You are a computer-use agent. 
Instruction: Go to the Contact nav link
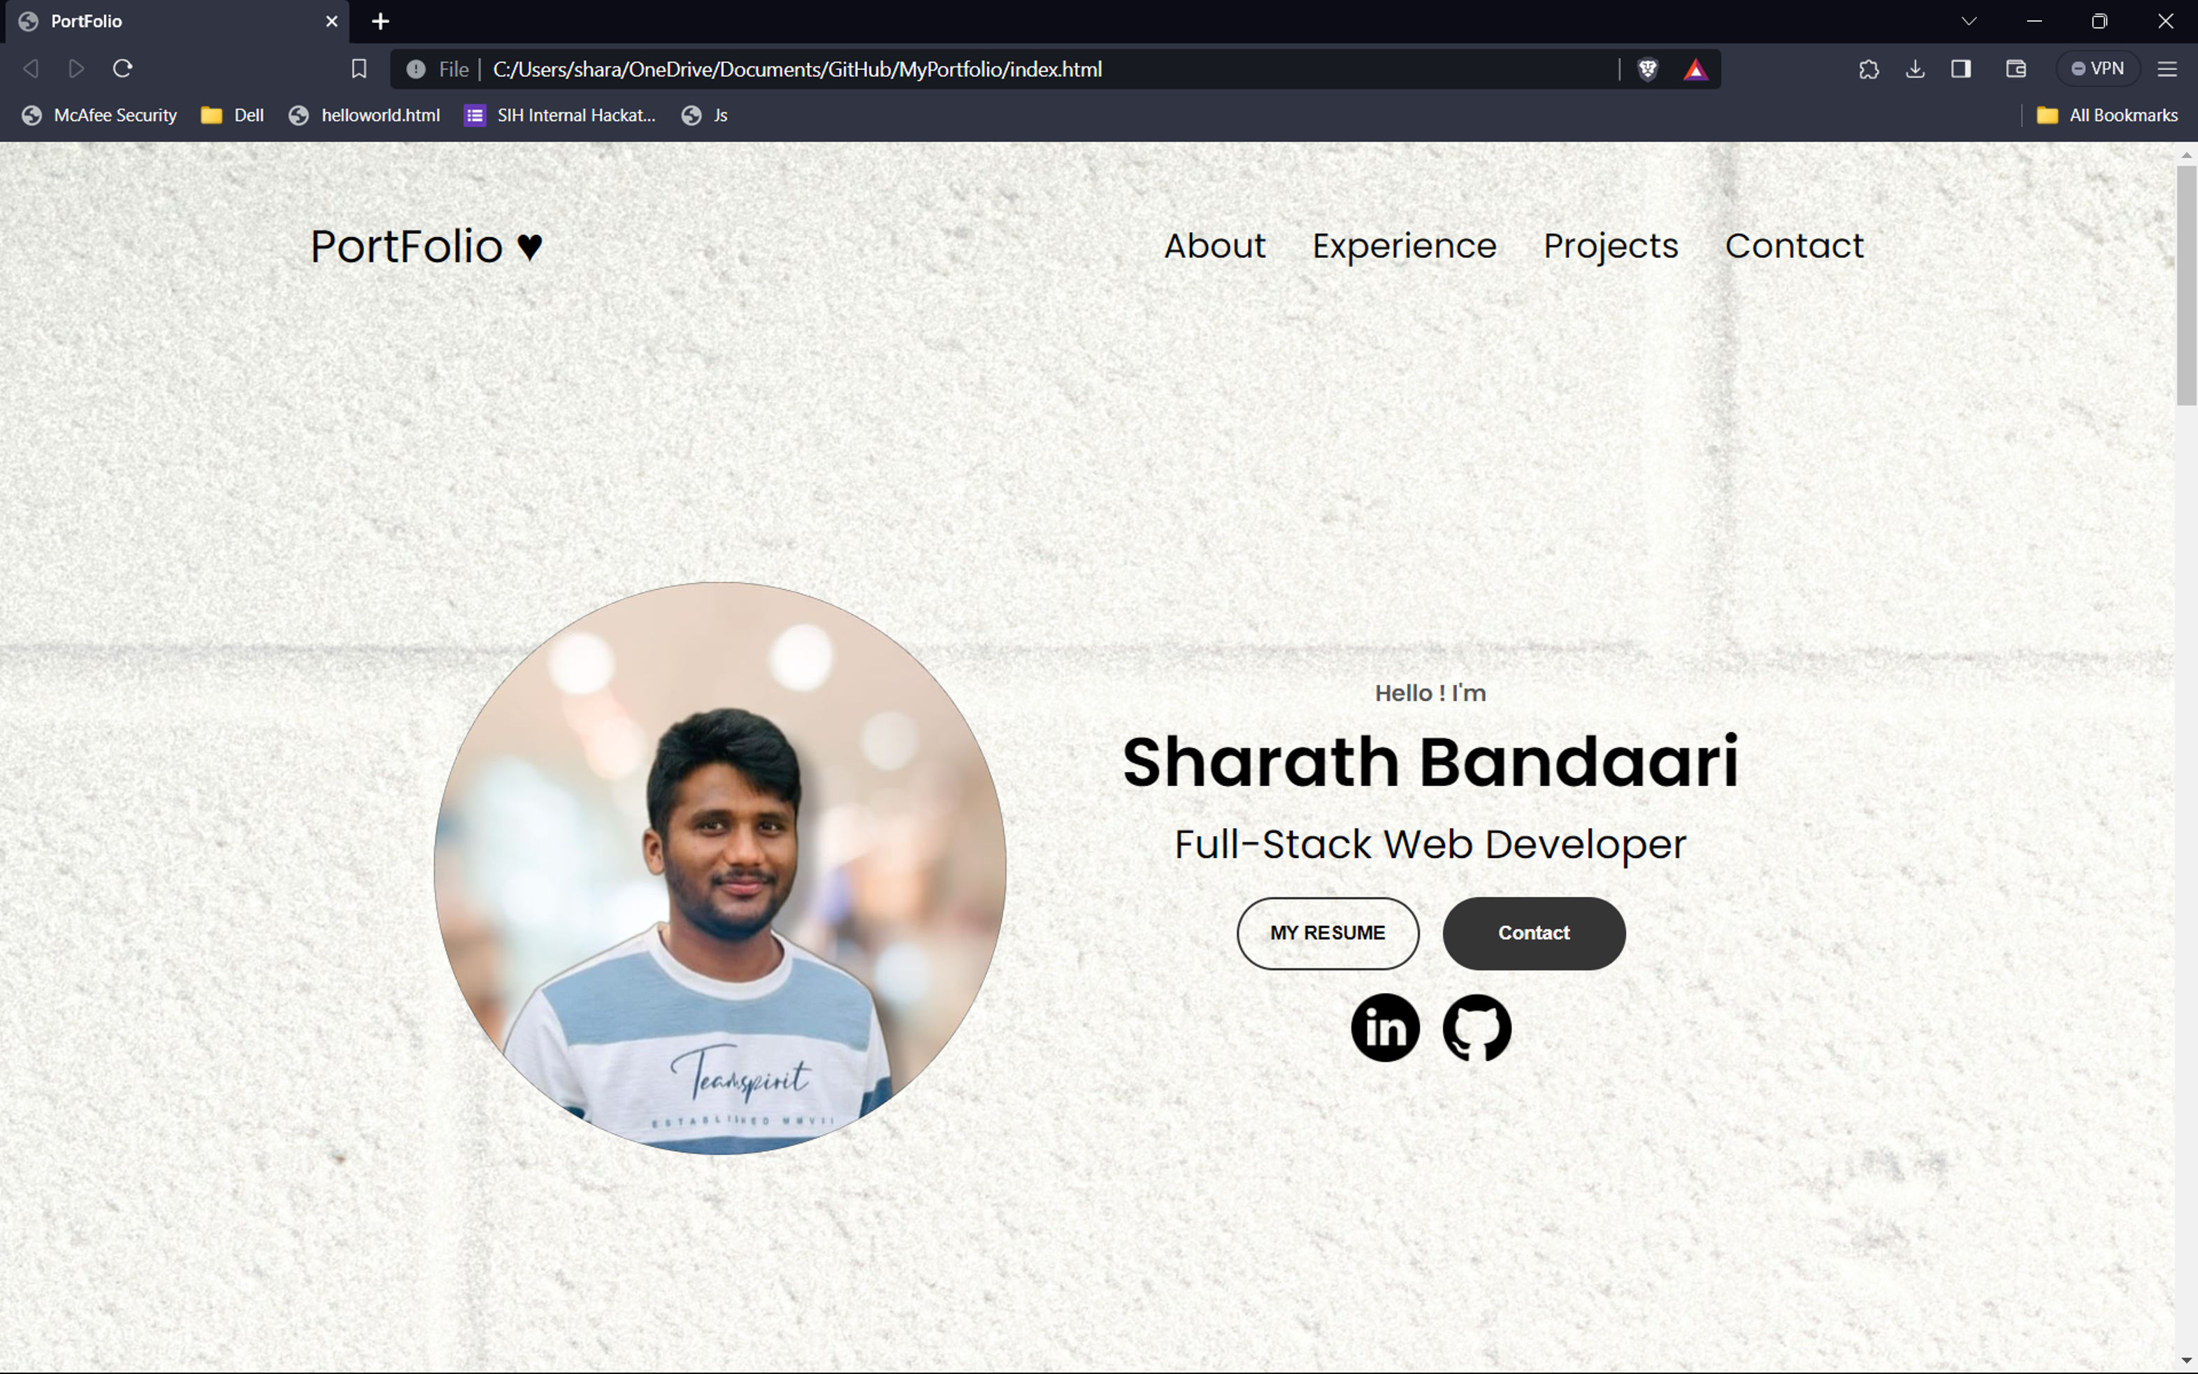1794,245
